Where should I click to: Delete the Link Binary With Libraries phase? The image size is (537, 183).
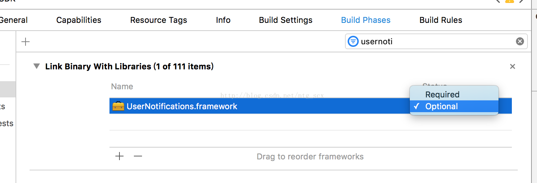pos(512,66)
